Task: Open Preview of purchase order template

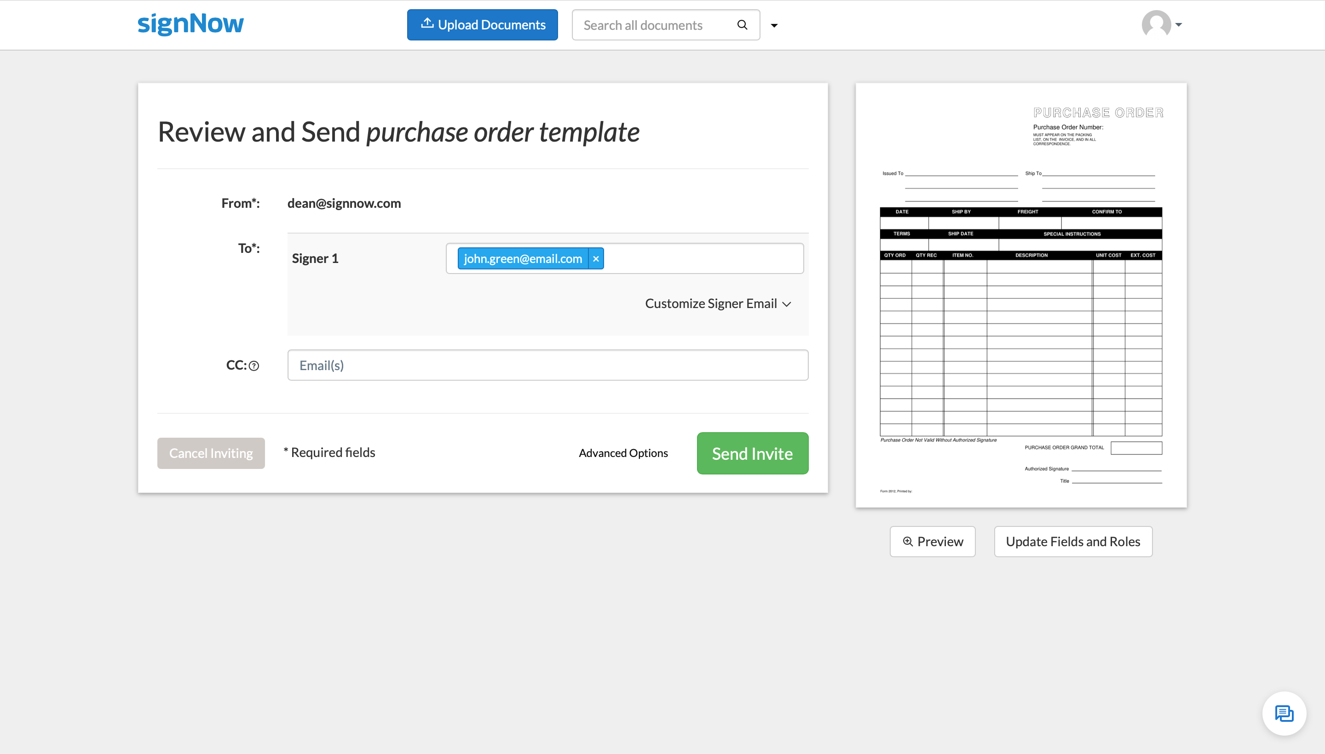Action: (933, 541)
